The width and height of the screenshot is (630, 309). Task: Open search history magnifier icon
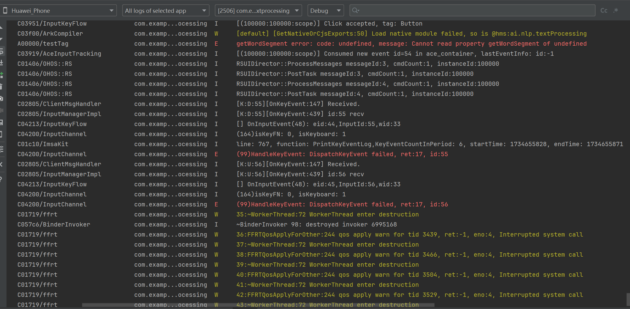tap(355, 11)
